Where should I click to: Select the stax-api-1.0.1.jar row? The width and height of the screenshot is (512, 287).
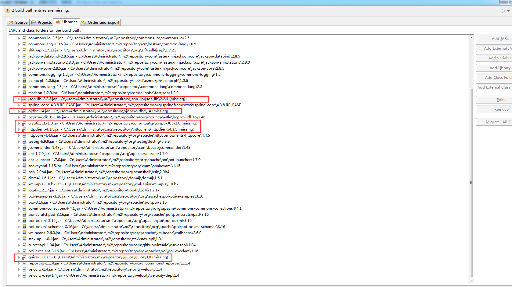(x=96, y=239)
